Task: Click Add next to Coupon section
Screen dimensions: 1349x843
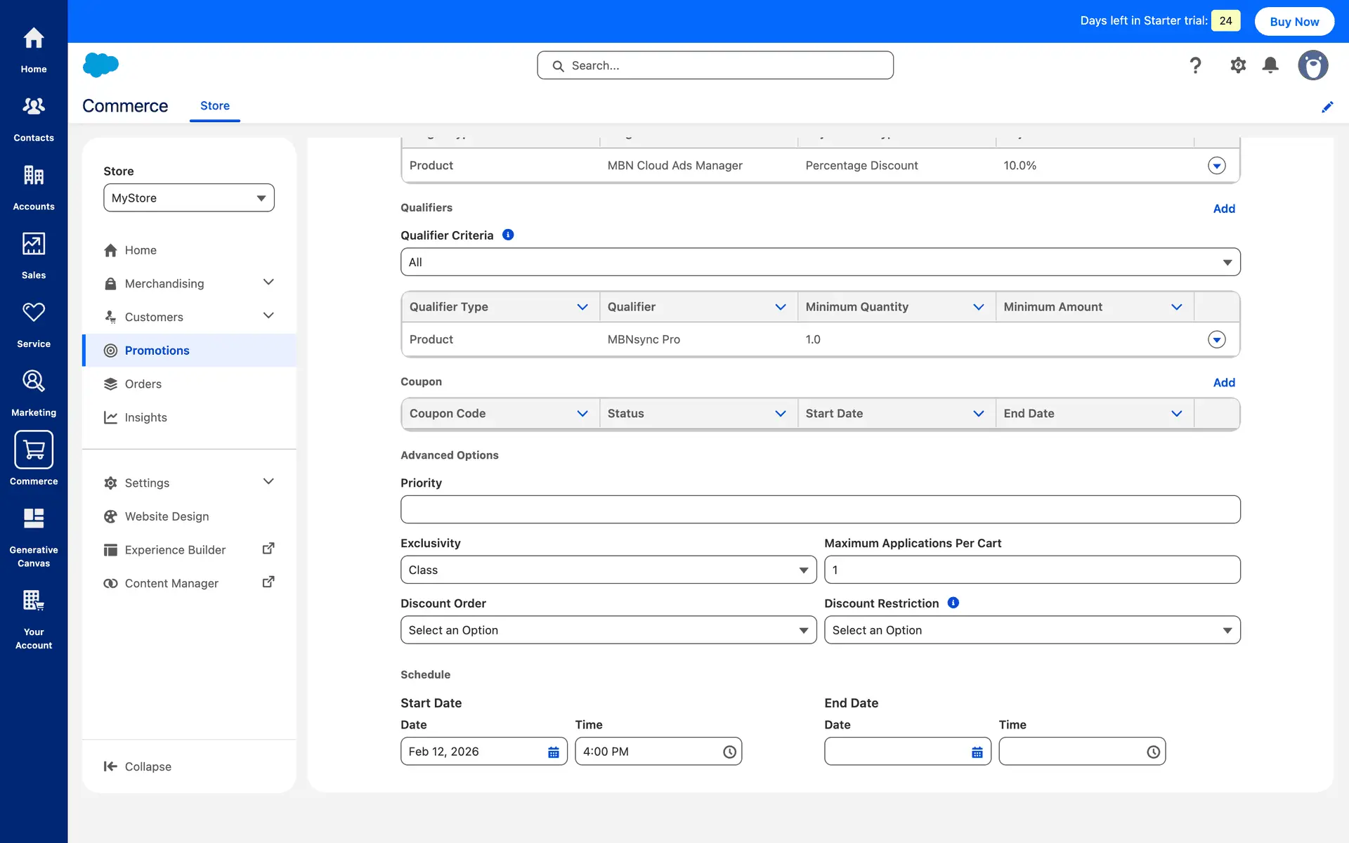Action: click(1223, 382)
